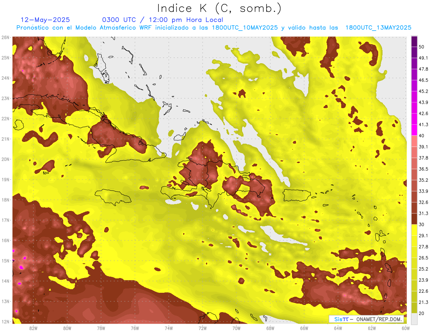
Task: Click the legend value "29.1"
Action: (423, 236)
